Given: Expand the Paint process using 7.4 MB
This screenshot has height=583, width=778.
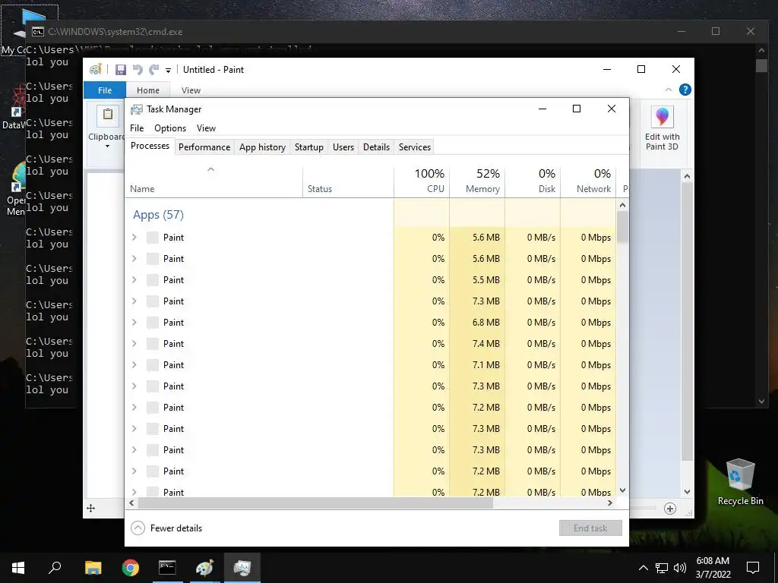Looking at the screenshot, I should coord(134,344).
